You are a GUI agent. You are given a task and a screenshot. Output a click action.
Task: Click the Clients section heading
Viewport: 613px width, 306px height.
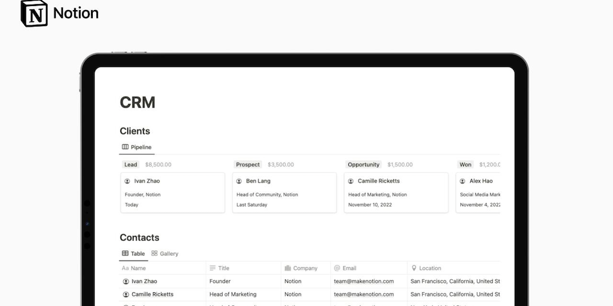coord(135,131)
